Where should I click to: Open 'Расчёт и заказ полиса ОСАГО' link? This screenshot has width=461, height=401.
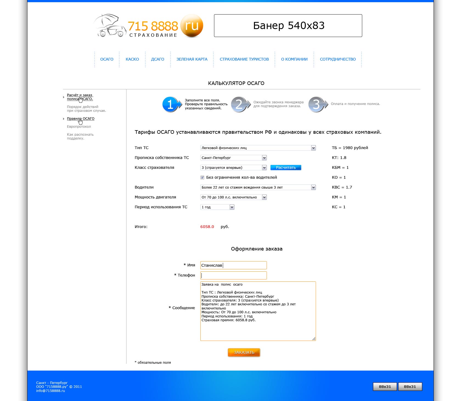[x=80, y=97]
